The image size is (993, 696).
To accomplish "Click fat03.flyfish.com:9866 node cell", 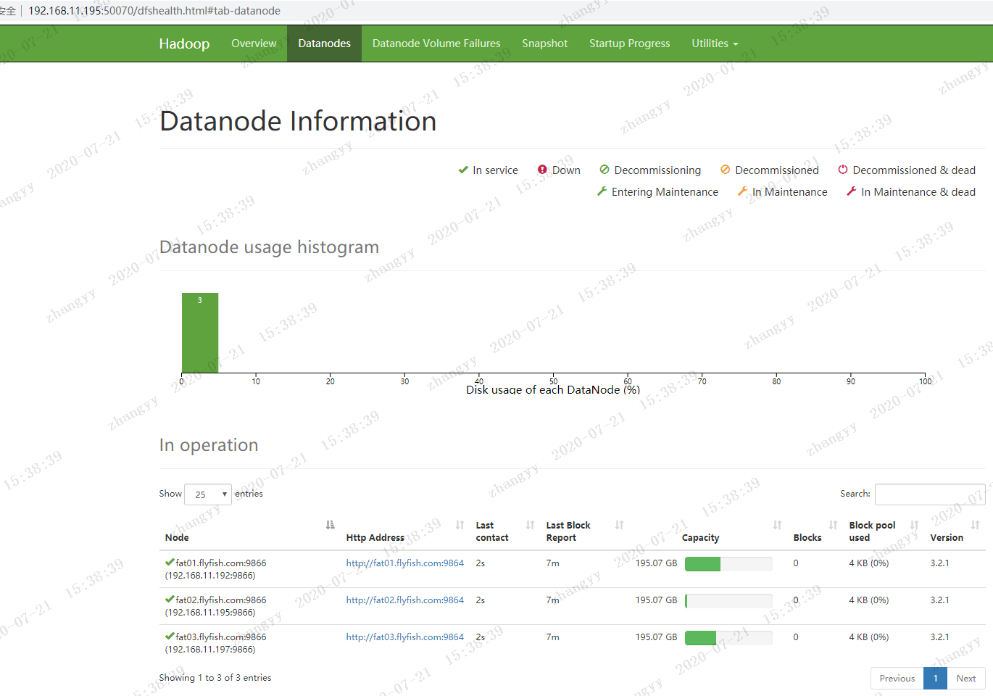I will pyautogui.click(x=215, y=643).
